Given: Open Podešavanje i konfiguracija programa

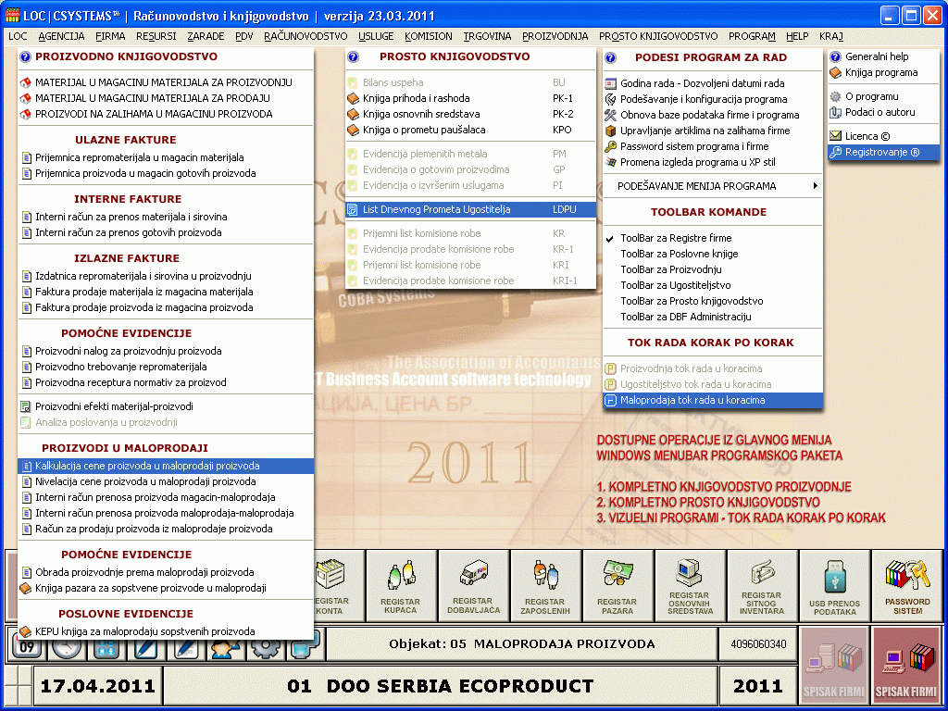Looking at the screenshot, I should pos(713,99).
